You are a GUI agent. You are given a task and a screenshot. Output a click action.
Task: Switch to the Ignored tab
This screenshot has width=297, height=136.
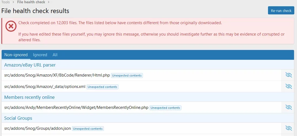pos(40,55)
